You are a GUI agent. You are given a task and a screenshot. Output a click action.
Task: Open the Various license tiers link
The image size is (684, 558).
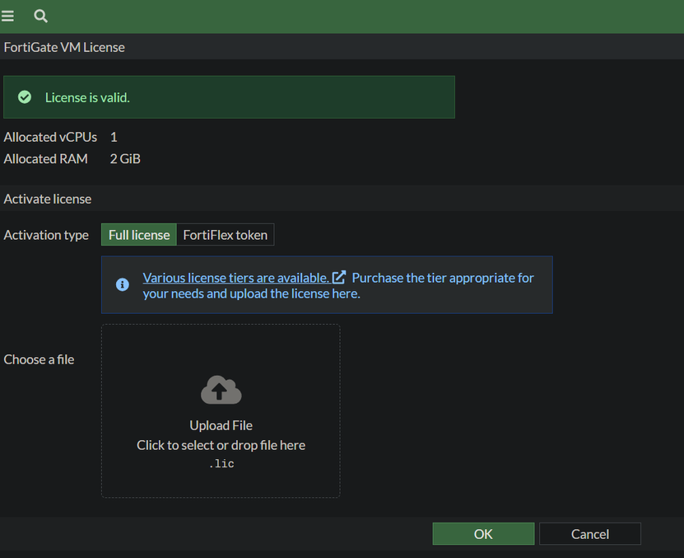235,278
